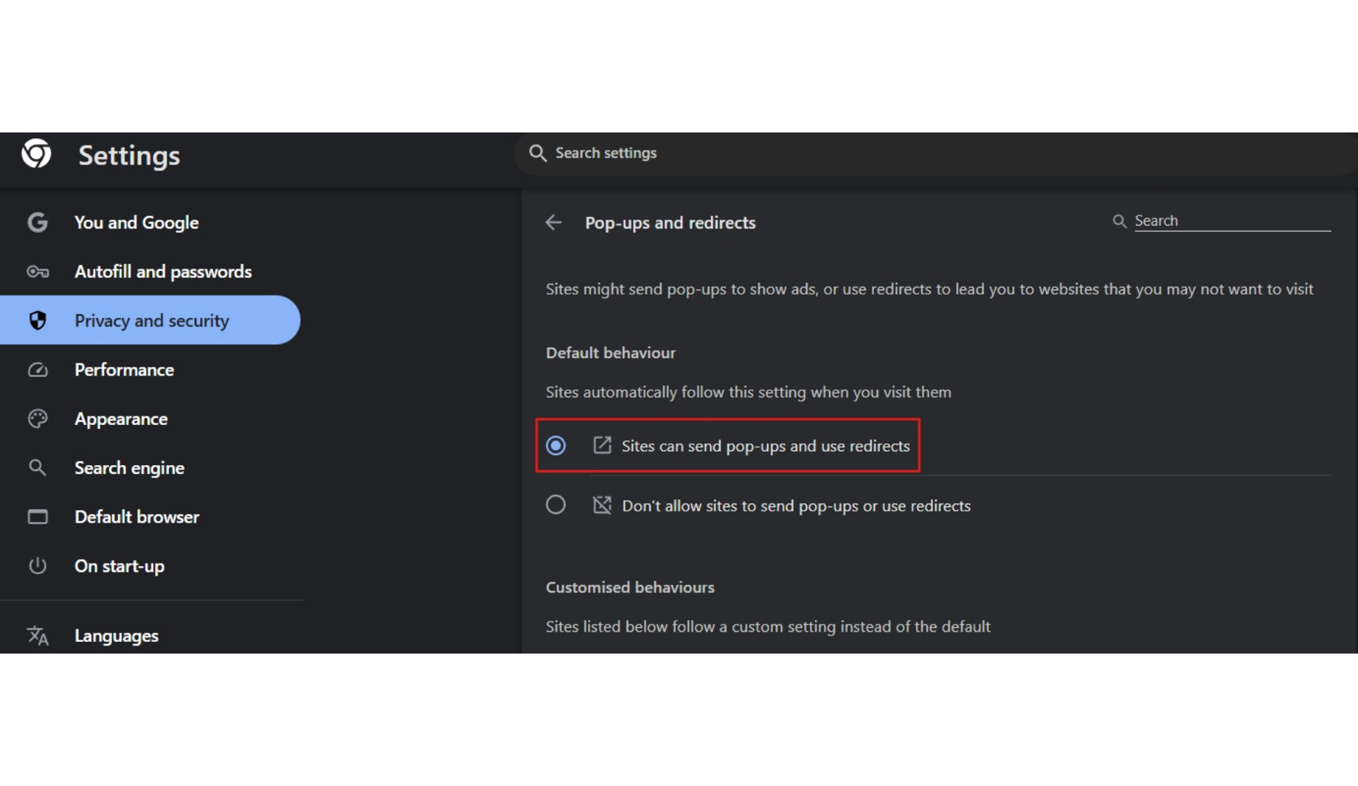Viewport: 1358px width, 786px height.
Task: Click the magnifier icon beside site Search
Action: point(1119,221)
